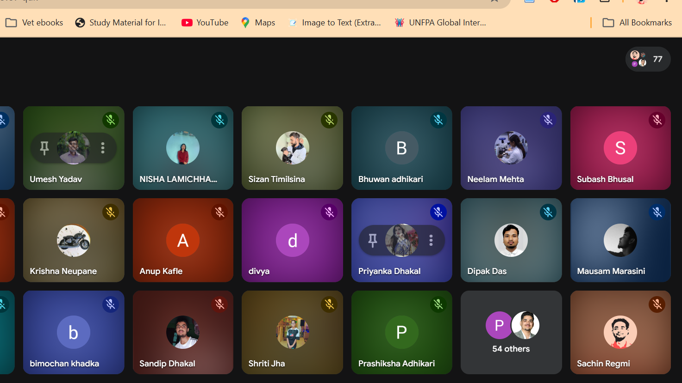This screenshot has height=383, width=682.
Task: Click the name label Sachin Regmi
Action: [604, 364]
